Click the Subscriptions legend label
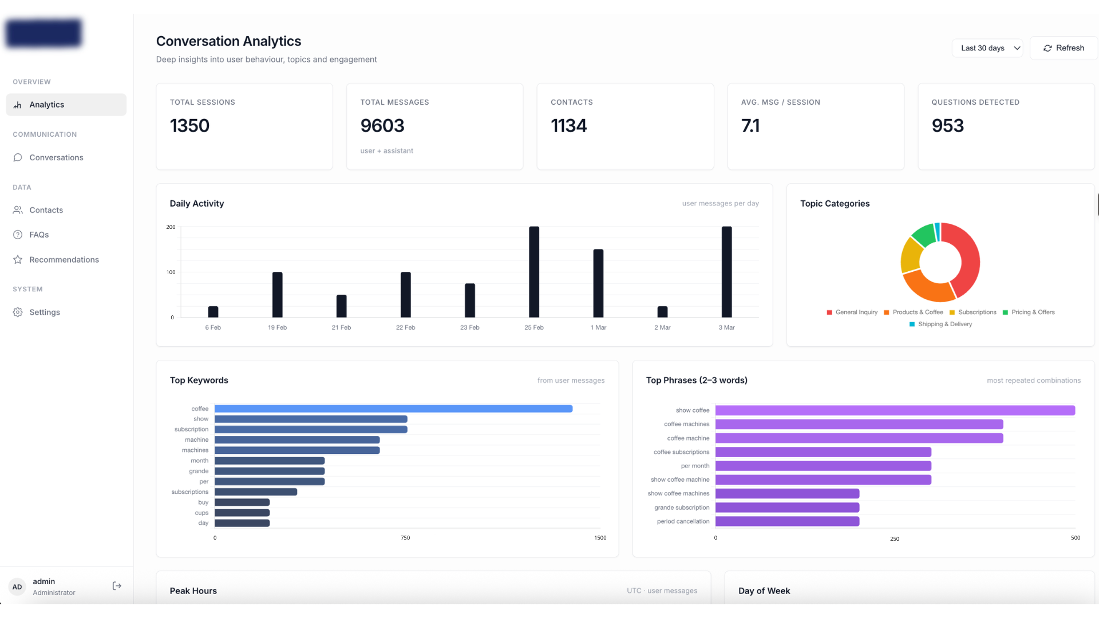 [x=977, y=312]
